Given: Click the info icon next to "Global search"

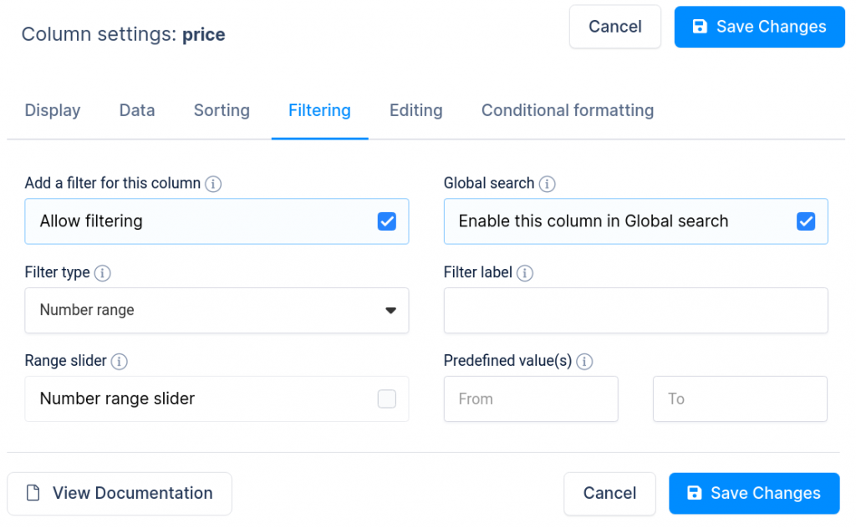Looking at the screenshot, I should pyautogui.click(x=548, y=183).
